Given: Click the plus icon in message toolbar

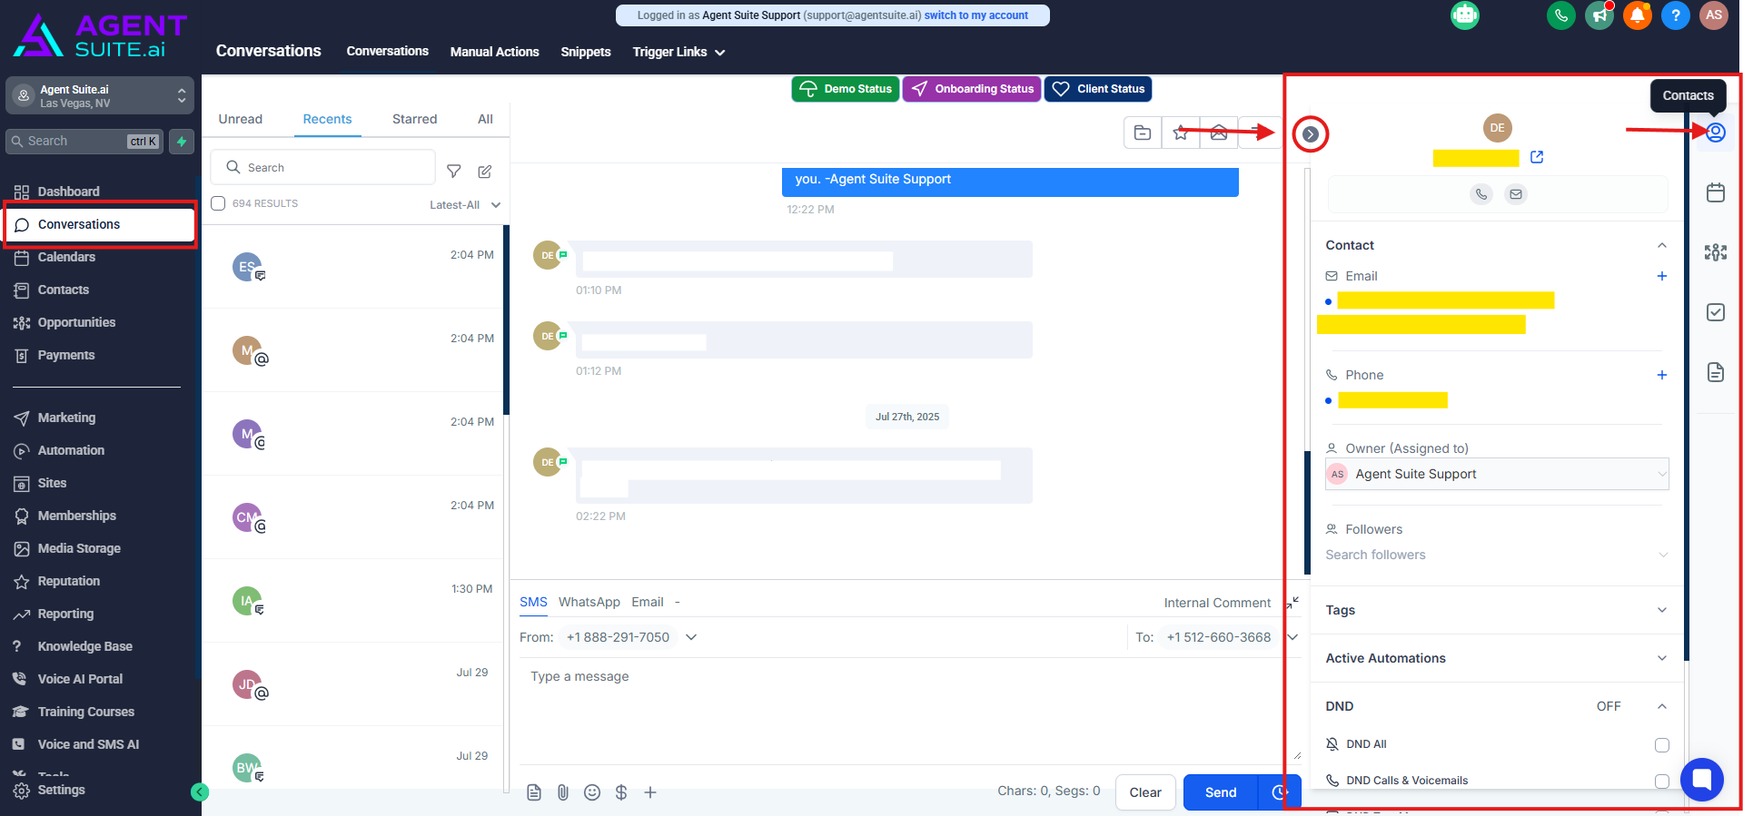Looking at the screenshot, I should [x=650, y=792].
